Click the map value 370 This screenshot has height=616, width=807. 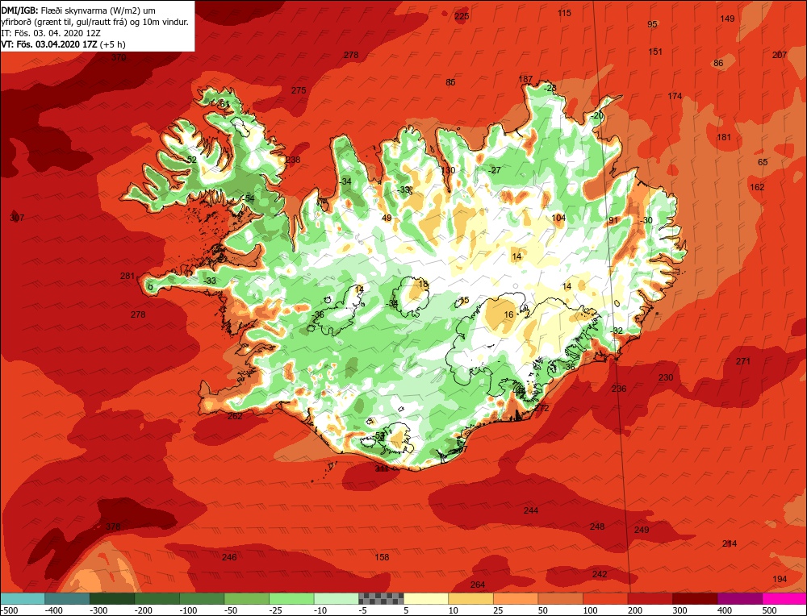coord(119,57)
